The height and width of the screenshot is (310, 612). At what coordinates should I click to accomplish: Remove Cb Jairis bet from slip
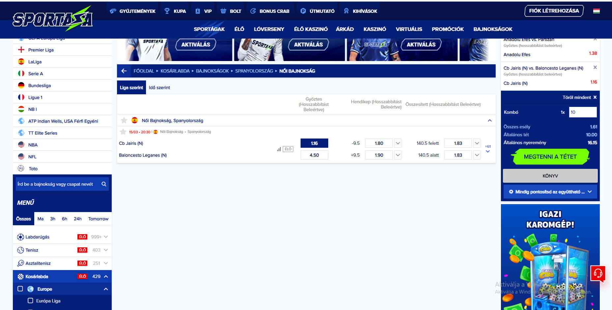pyautogui.click(x=595, y=68)
